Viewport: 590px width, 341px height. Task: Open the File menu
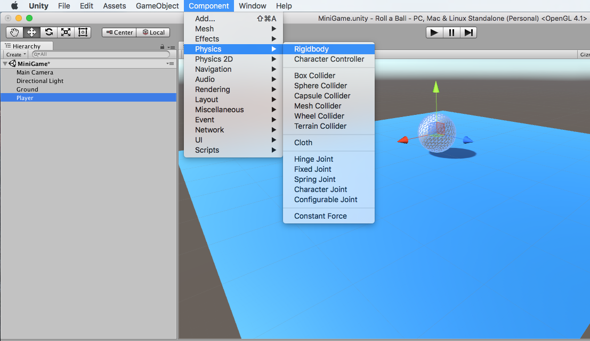(64, 6)
